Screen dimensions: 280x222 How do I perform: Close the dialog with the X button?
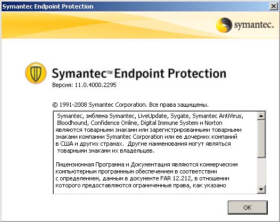point(273,6)
